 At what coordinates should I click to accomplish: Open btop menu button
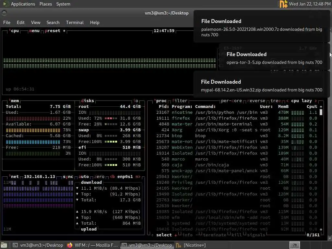[x=34, y=31]
